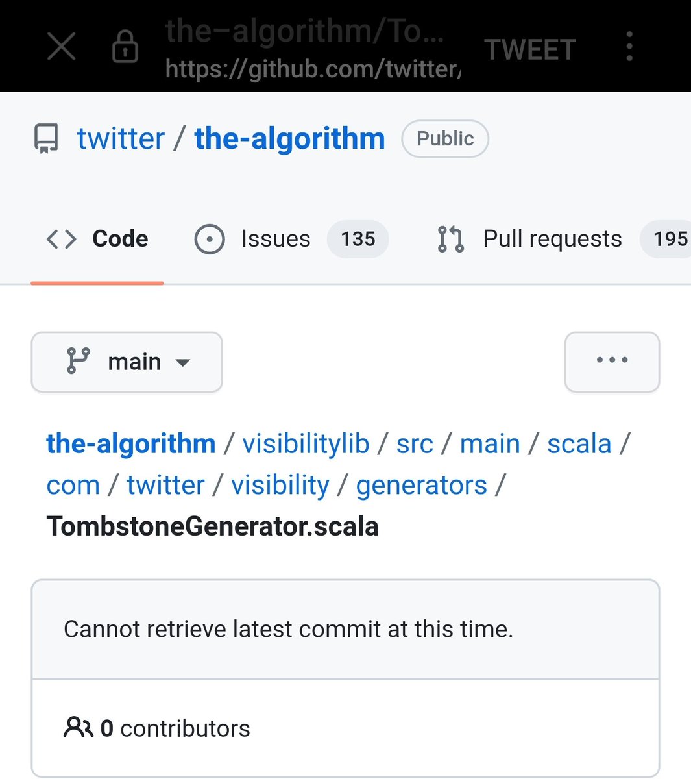Expand the main branch dropdown
Image resolution: width=691 pixels, height=779 pixels.
click(127, 362)
